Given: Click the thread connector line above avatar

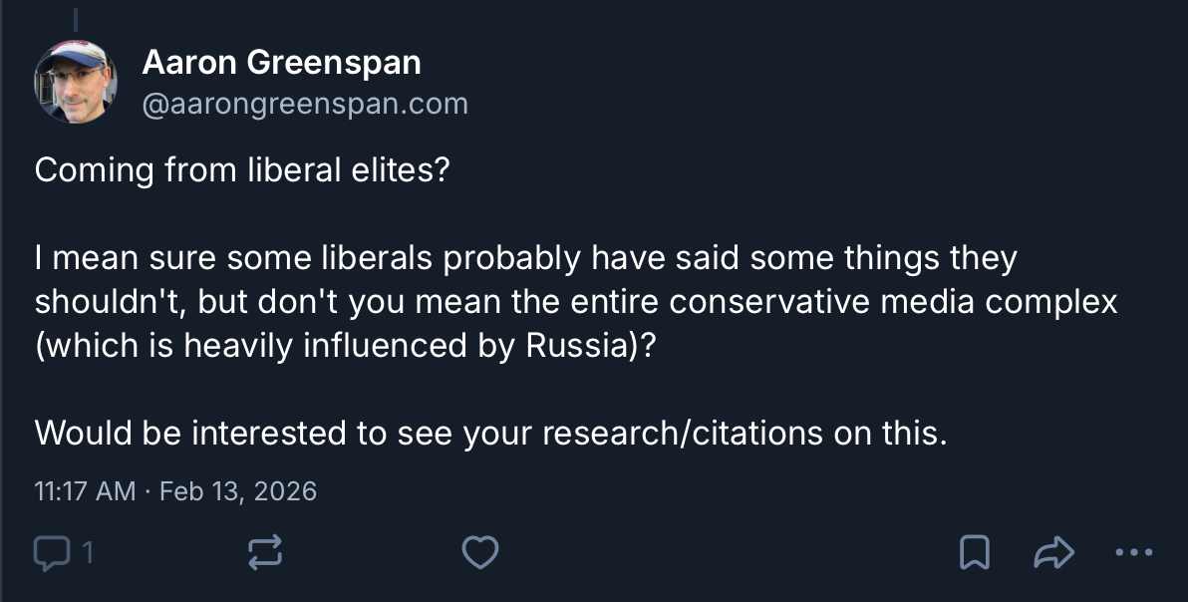Looking at the screenshot, I should click(76, 18).
